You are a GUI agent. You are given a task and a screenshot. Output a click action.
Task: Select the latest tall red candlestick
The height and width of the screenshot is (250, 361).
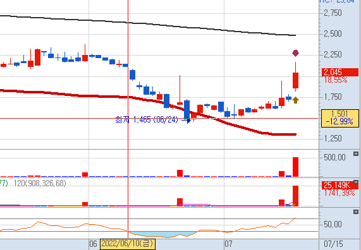[x=295, y=80]
